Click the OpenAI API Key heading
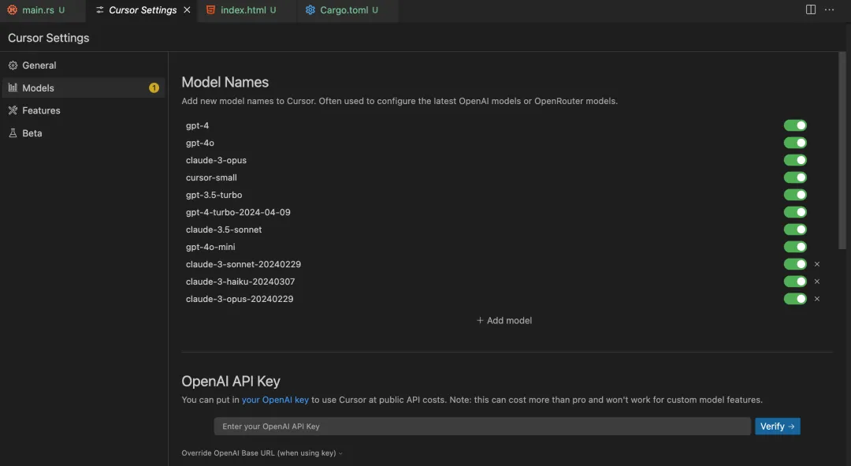 pyautogui.click(x=231, y=382)
